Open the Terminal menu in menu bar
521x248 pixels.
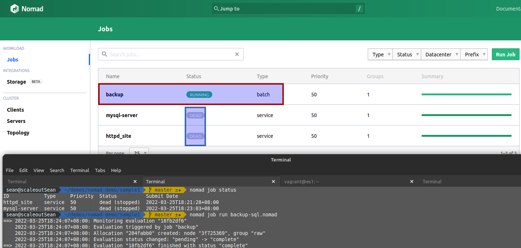80,170
